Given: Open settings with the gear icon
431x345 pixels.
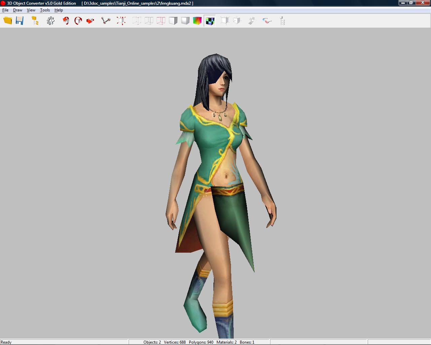Looking at the screenshot, I should tap(51, 21).
